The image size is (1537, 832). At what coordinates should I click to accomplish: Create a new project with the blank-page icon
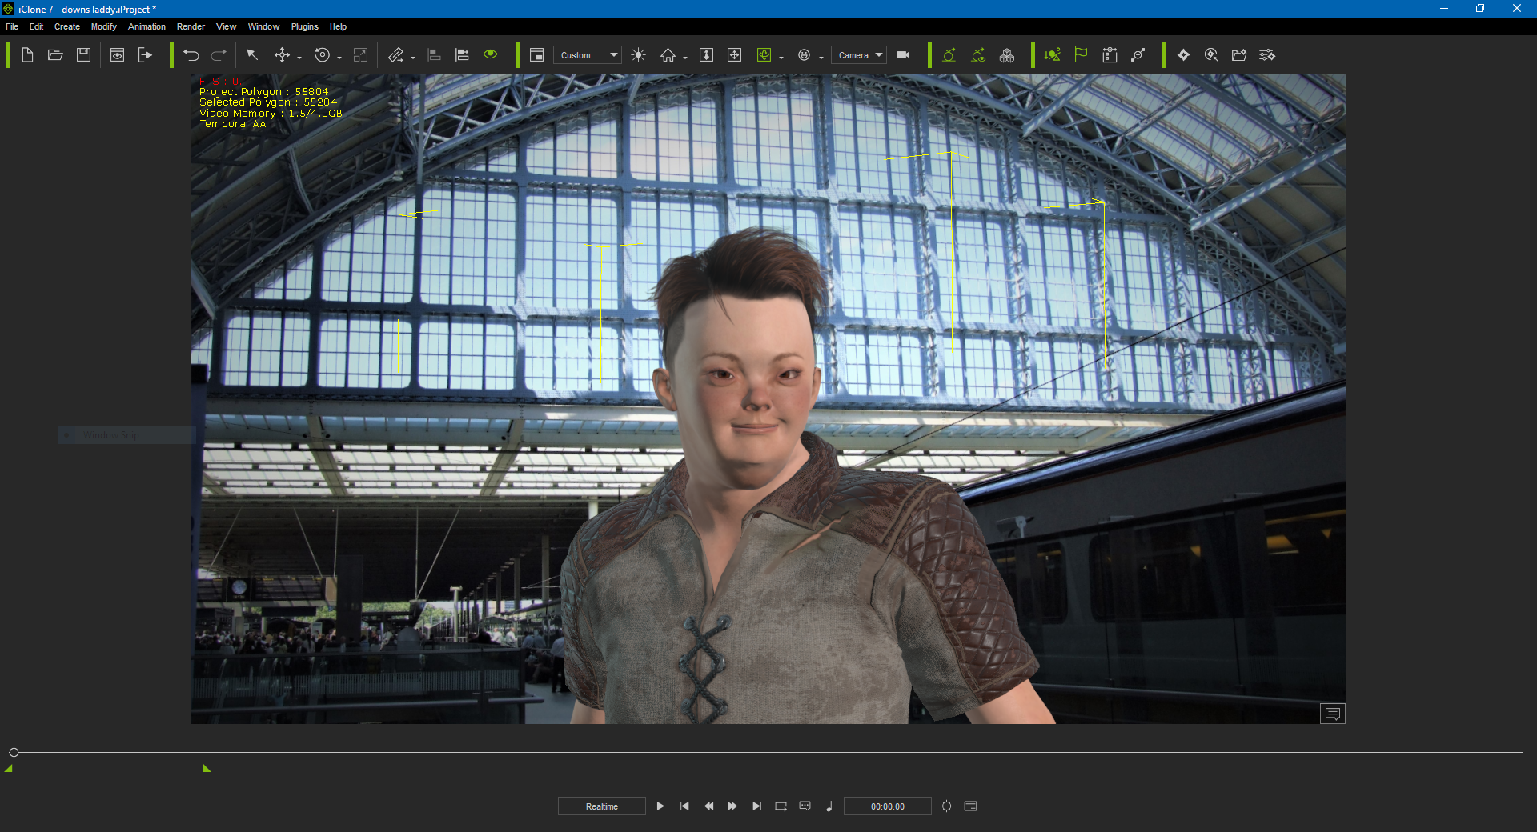[x=27, y=55]
